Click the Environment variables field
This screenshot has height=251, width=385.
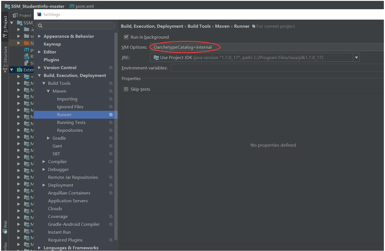click(277, 68)
